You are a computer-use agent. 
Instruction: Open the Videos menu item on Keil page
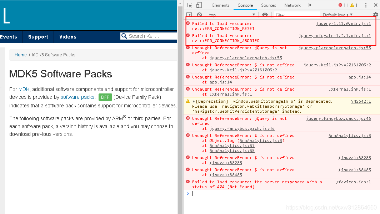point(67,37)
